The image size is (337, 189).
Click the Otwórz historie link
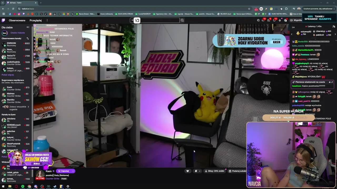pyautogui.click(x=18, y=33)
